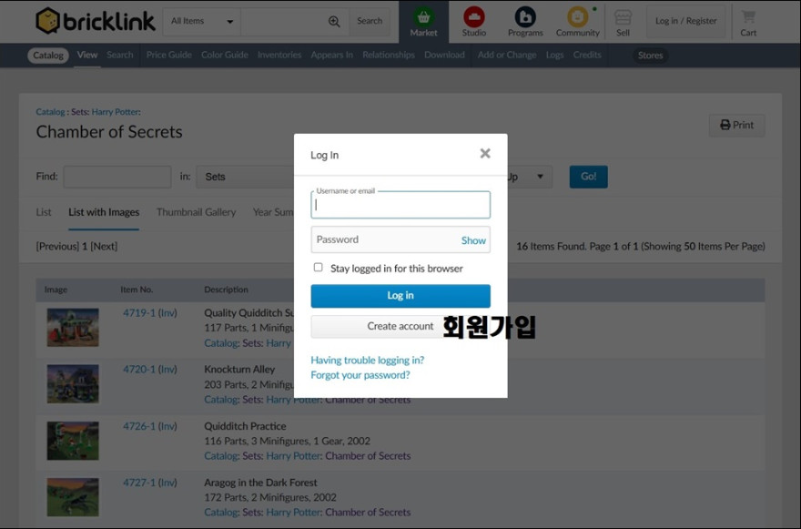Open the Download menu item
This screenshot has height=529, width=801.
coord(444,55)
